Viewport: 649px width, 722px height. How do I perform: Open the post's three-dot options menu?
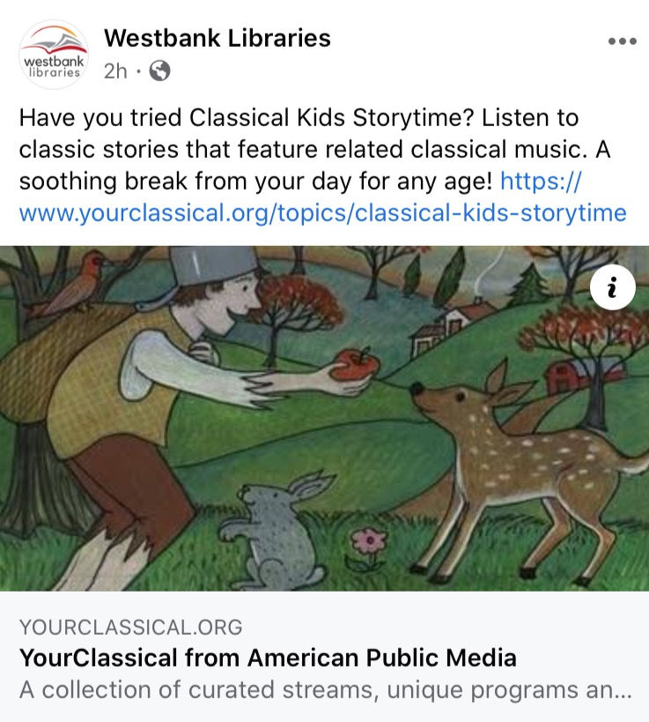pyautogui.click(x=622, y=42)
